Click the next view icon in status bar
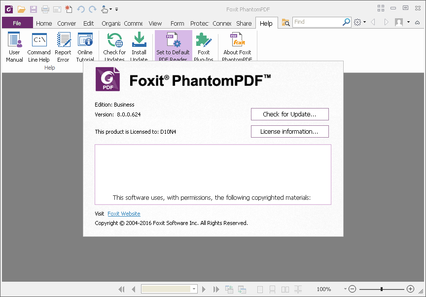This screenshot has height=297, width=426. pos(242,290)
